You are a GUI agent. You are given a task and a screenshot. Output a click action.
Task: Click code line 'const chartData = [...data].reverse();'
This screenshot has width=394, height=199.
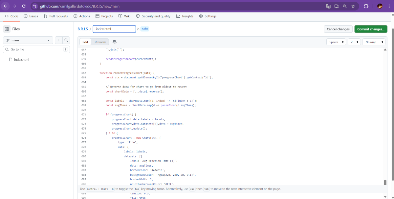[135, 91]
